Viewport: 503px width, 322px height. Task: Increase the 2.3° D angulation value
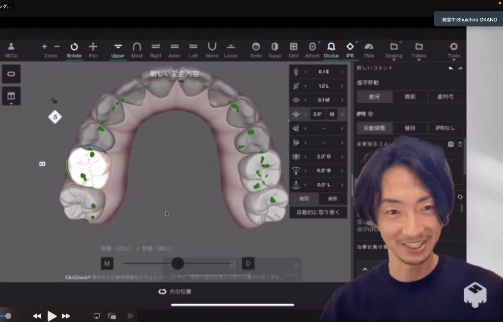[342, 157]
